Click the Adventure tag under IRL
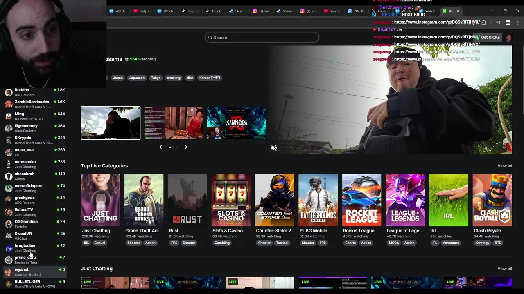The height and width of the screenshot is (294, 524). pos(451,243)
